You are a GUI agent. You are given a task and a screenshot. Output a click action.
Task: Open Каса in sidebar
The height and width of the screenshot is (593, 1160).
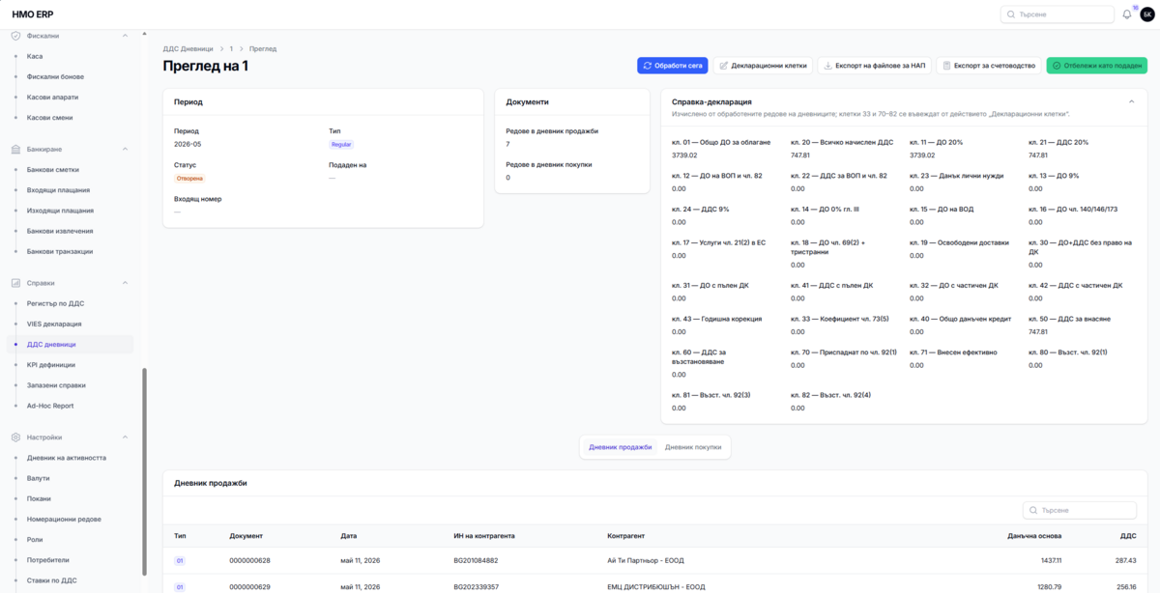71,56
